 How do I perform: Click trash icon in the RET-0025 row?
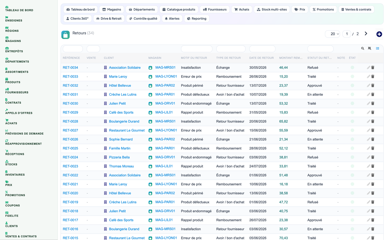coord(373,148)
